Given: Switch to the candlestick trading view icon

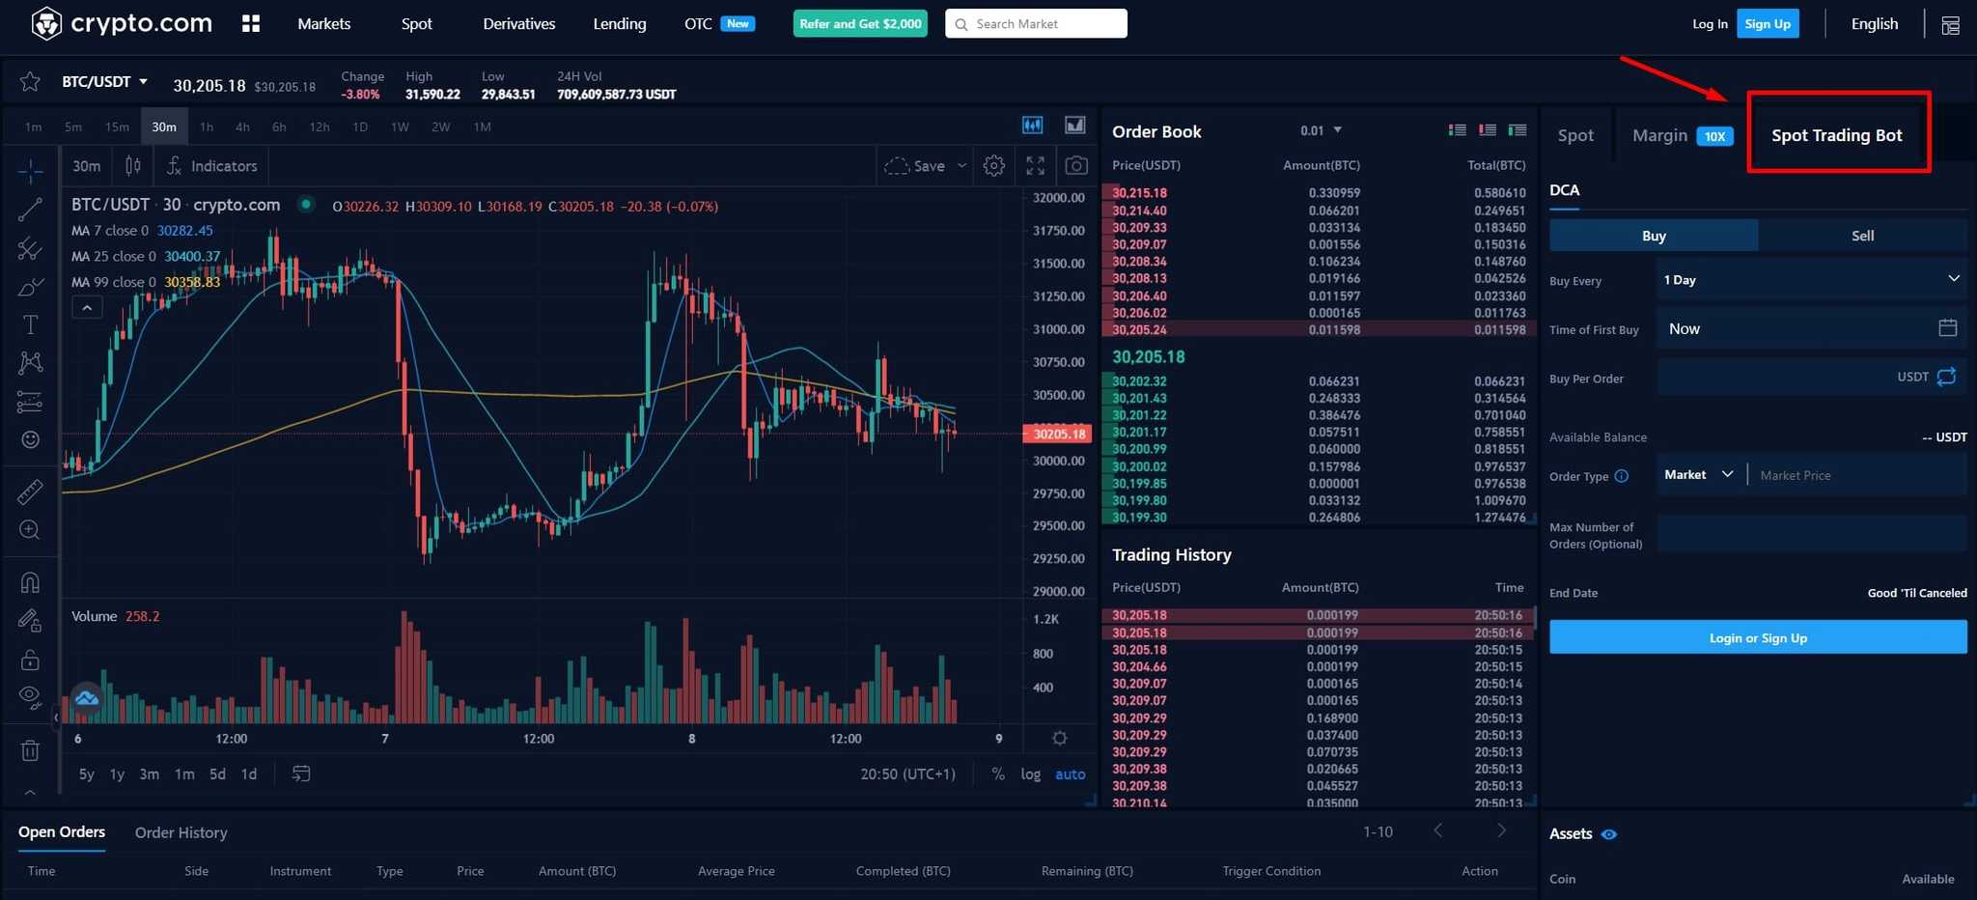Looking at the screenshot, I should click(x=1033, y=125).
